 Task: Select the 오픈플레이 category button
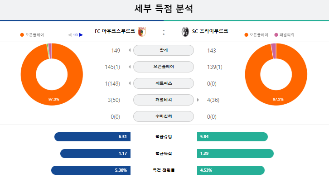coord(164,67)
